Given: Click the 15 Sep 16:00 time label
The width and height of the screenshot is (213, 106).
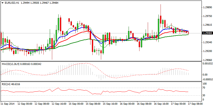Looking at the screenshot, I should tap(110, 104).
